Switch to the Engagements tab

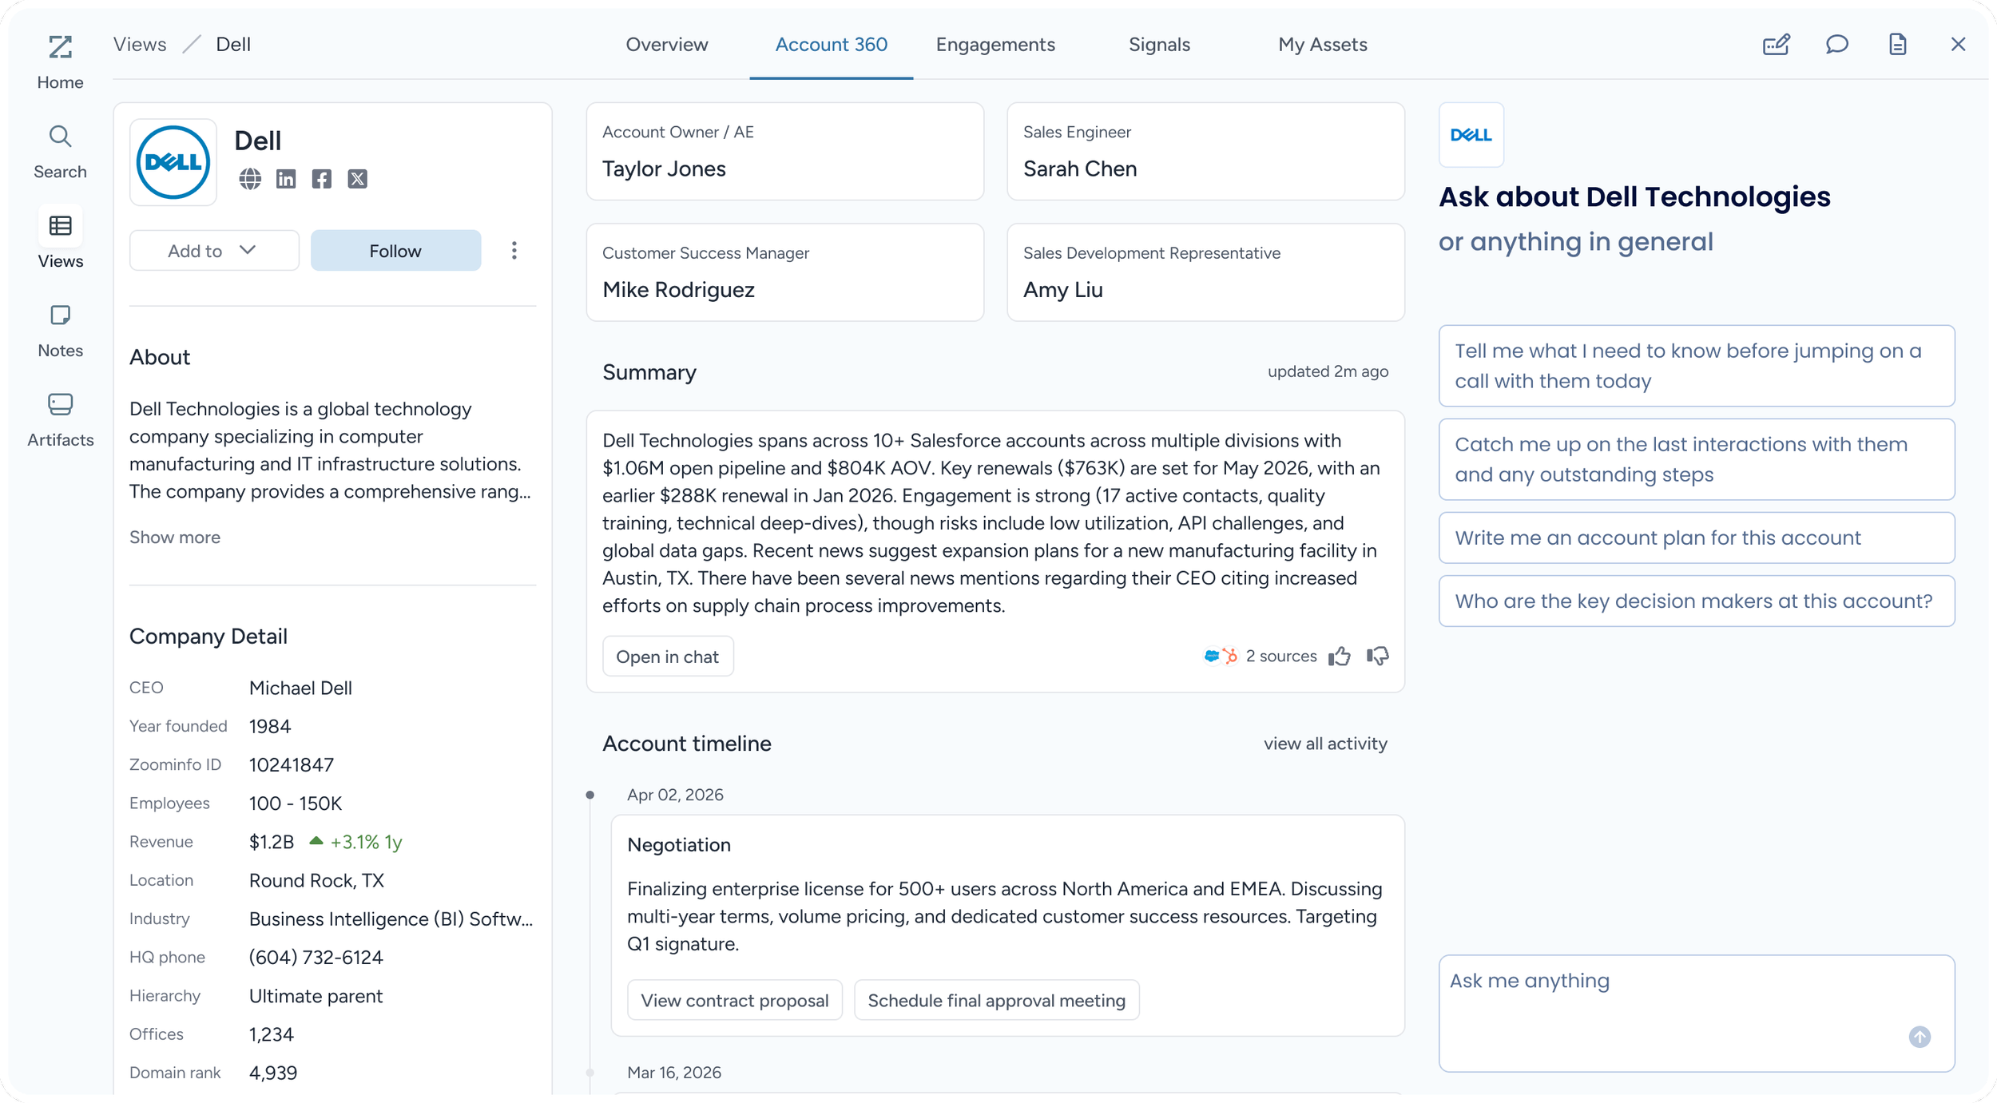click(x=995, y=45)
